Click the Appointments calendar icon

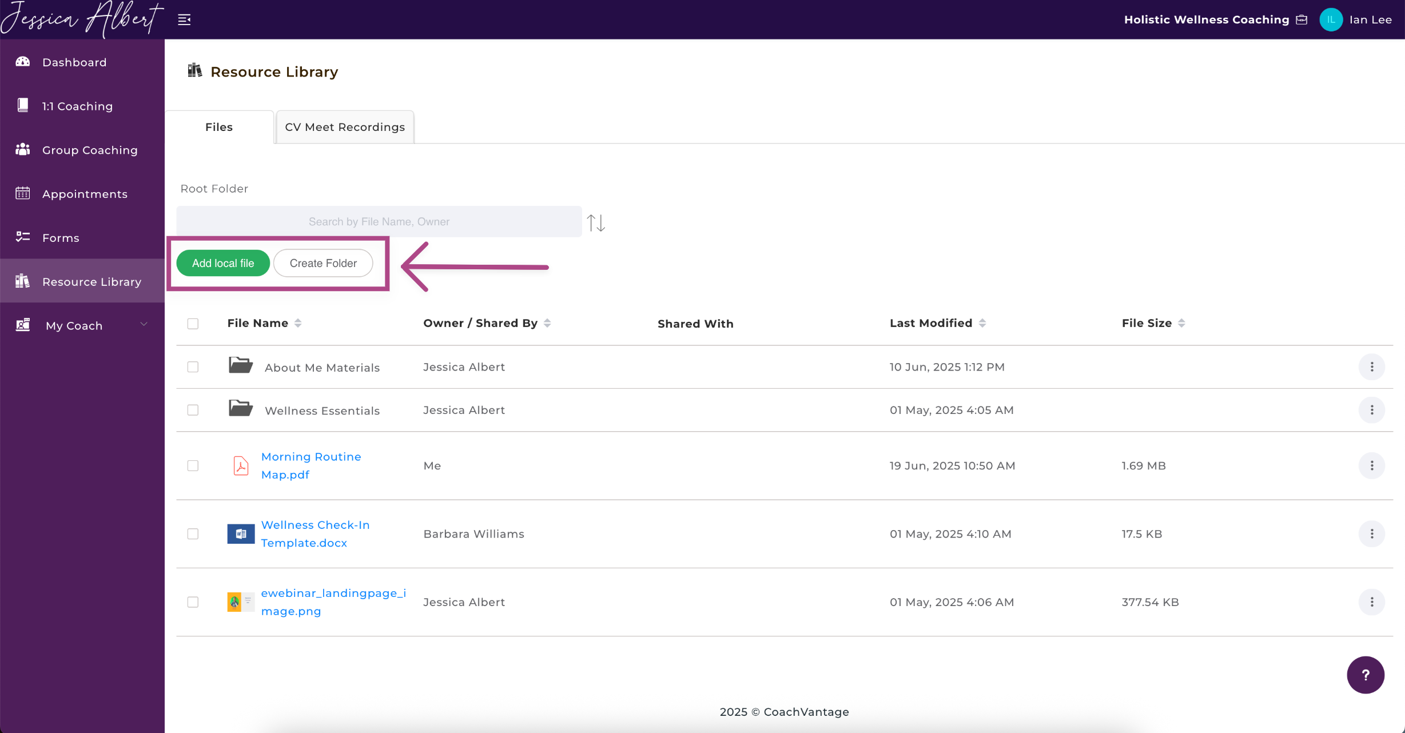click(23, 193)
